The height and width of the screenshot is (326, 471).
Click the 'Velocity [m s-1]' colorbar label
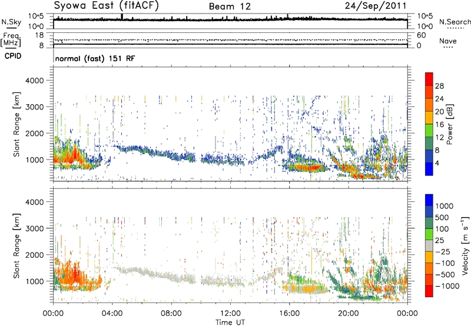coord(465,245)
